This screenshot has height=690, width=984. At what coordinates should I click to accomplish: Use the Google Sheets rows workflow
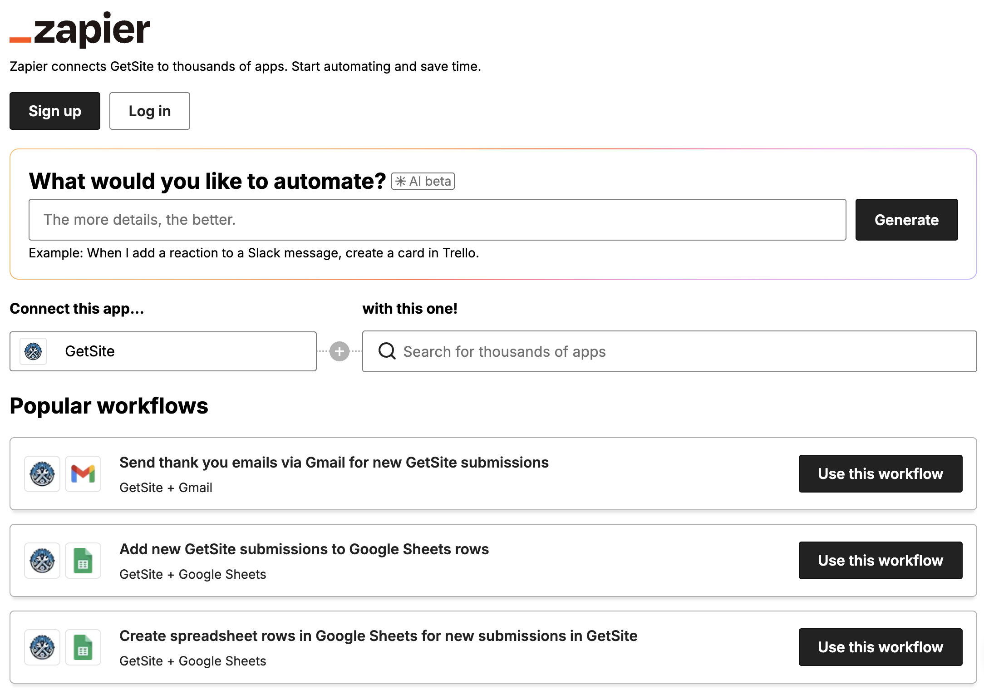tap(880, 560)
